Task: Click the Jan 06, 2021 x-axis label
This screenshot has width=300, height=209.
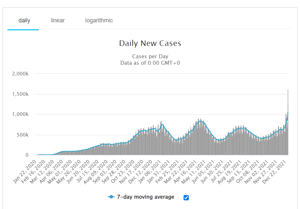Action: click(x=150, y=171)
